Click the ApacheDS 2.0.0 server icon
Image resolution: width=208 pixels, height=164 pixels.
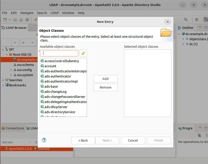click(7, 148)
